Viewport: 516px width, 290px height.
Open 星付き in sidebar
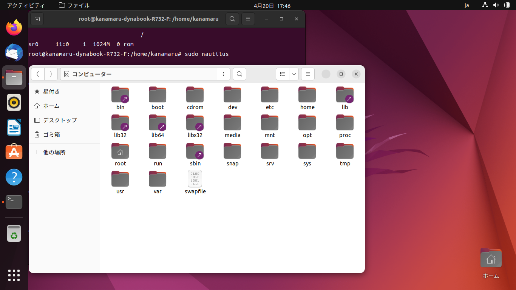click(64, 91)
